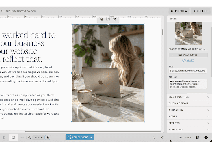The height and width of the screenshot is (142, 212).
Task: Click the image preview thumbnail in panel
Action: 188,33
